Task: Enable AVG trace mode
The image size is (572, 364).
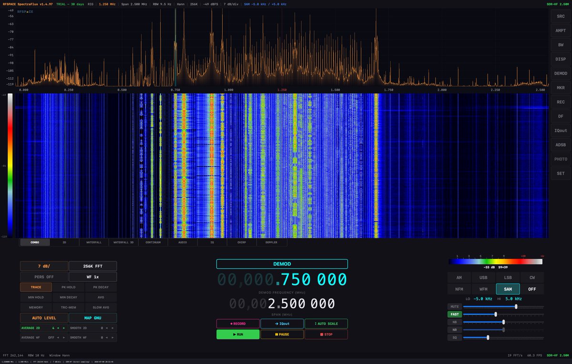Action: (x=101, y=297)
